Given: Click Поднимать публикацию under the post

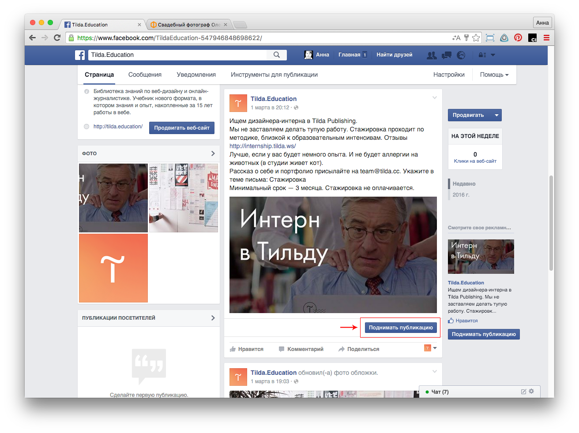Looking at the screenshot, I should pyautogui.click(x=401, y=328).
